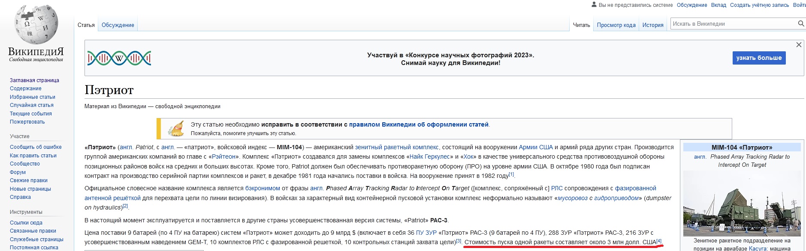806x251 pixels.
Task: Click the «Инструменты» sidebar heading
Action: click(26, 212)
